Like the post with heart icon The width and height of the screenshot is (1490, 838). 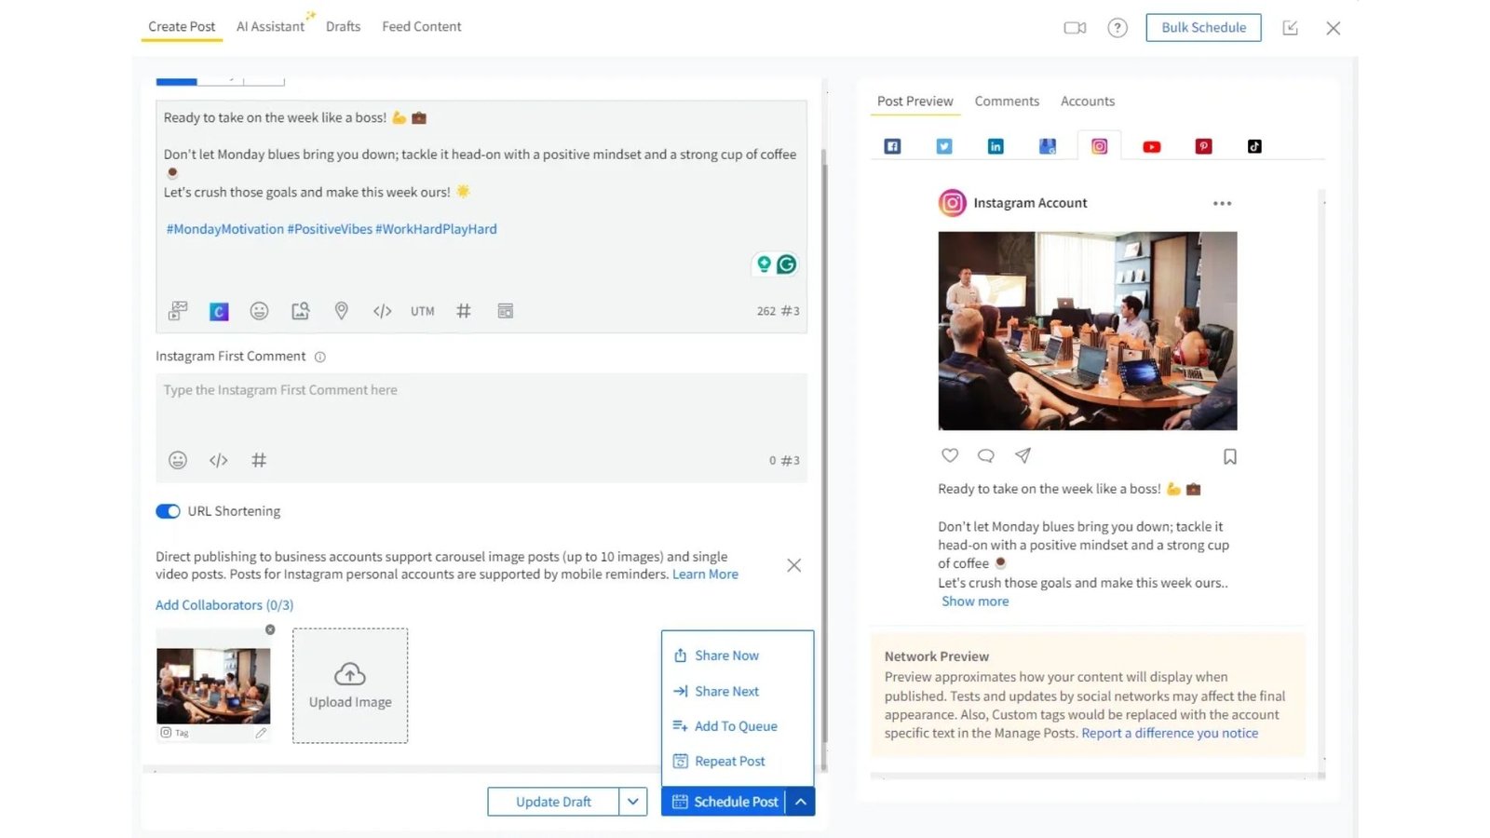pos(950,455)
